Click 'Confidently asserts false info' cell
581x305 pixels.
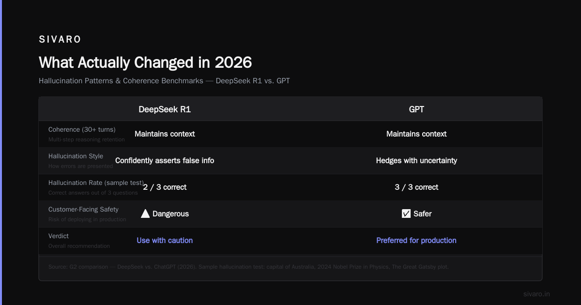click(165, 161)
